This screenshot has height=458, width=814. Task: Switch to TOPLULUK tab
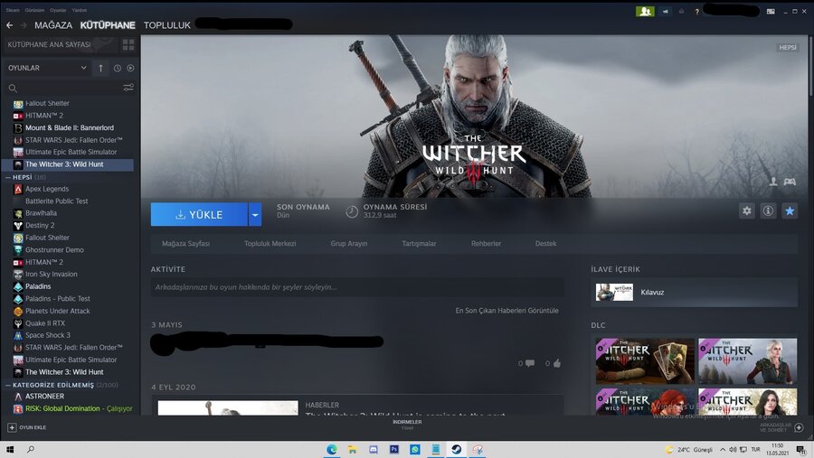(x=167, y=25)
